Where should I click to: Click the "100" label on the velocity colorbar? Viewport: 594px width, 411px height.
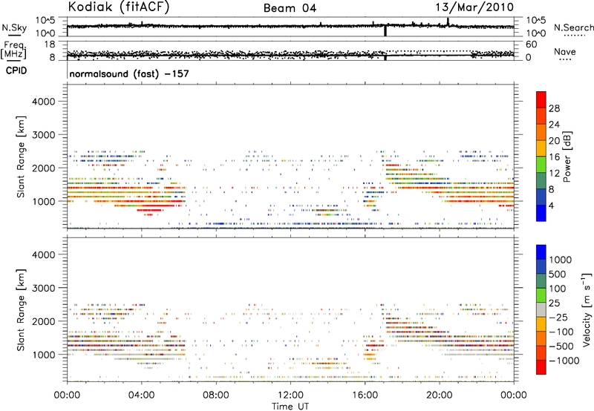pos(558,289)
